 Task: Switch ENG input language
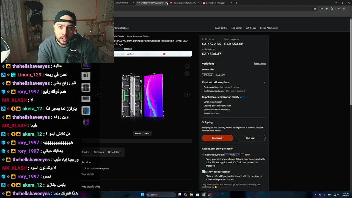coord(330,195)
